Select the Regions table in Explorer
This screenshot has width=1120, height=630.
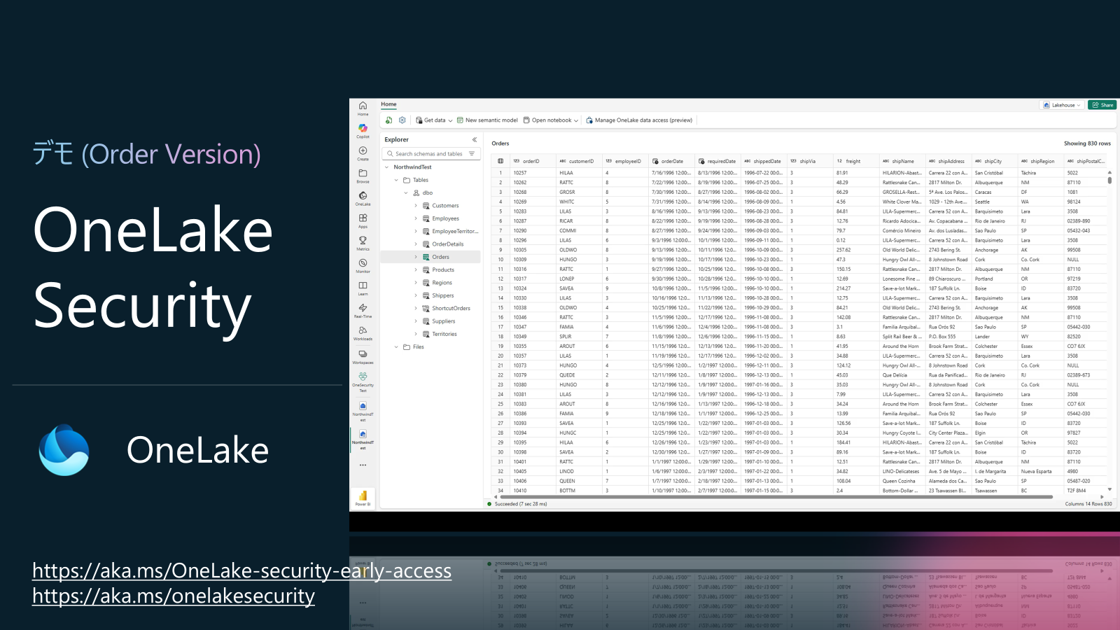pyautogui.click(x=442, y=283)
